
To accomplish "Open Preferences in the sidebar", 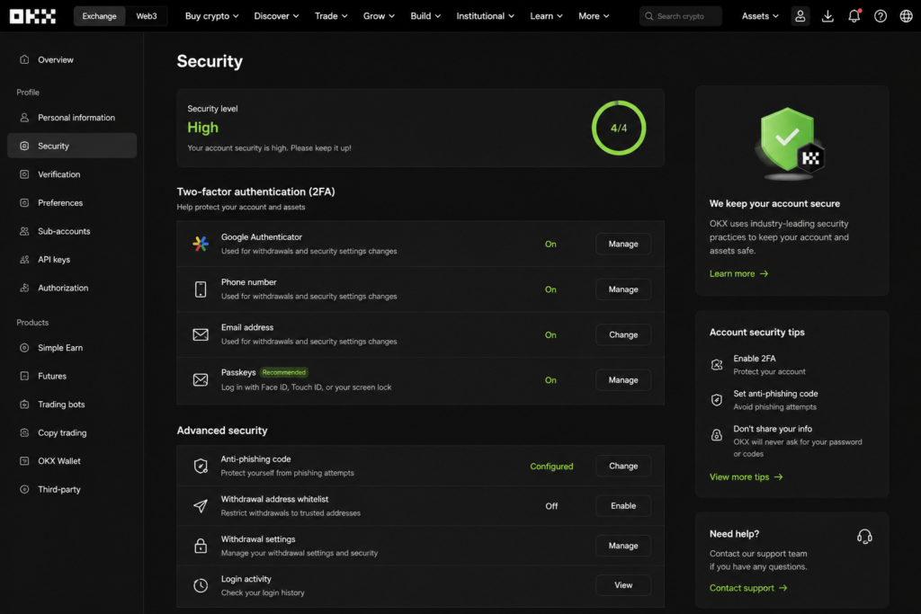I will [72, 202].
